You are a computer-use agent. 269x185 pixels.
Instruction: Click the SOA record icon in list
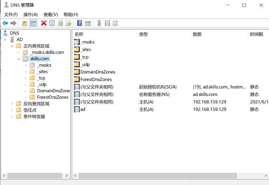pos(77,87)
